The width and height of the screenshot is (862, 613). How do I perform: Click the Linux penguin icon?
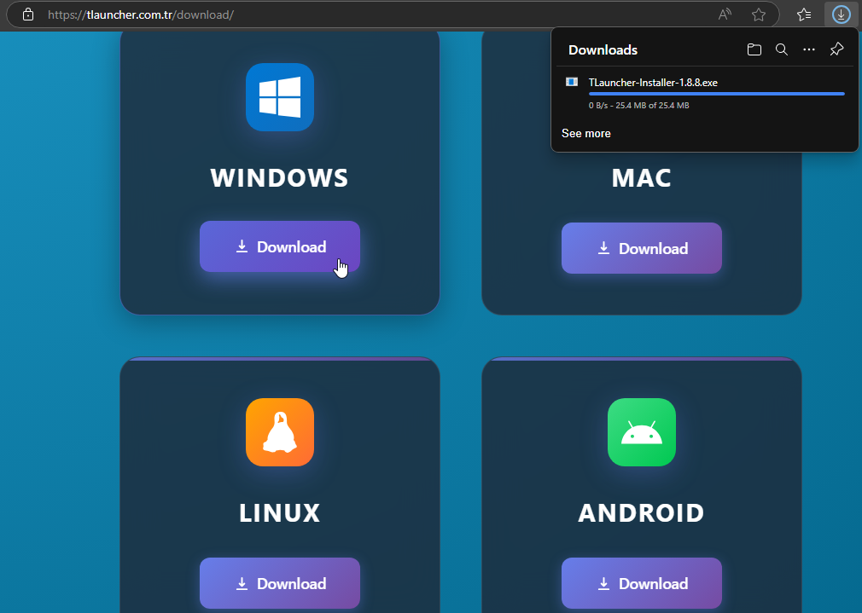(x=279, y=432)
